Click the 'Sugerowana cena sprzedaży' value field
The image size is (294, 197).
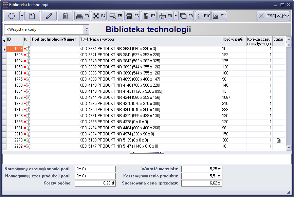pyautogui.click(x=202, y=183)
